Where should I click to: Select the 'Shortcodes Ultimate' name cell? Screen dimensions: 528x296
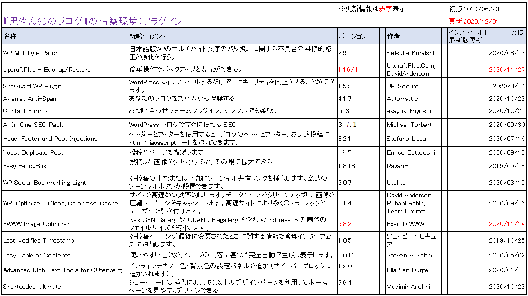pos(32,287)
